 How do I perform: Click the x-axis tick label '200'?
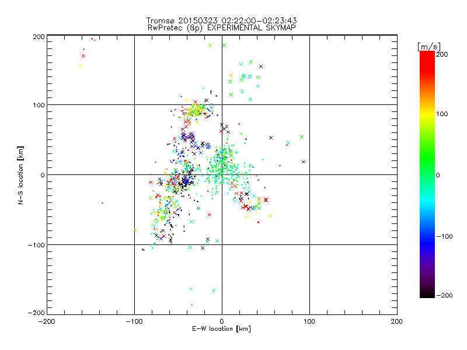pos(397,322)
